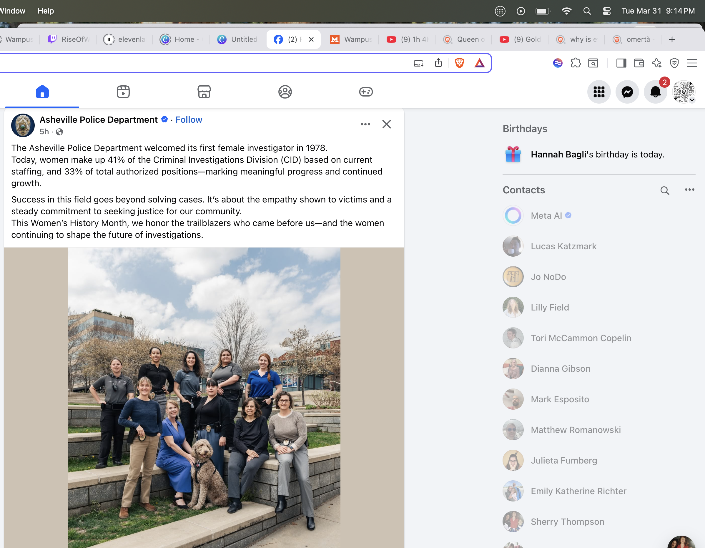Open the Reels video icon
Image resolution: width=705 pixels, height=548 pixels.
coord(123,92)
